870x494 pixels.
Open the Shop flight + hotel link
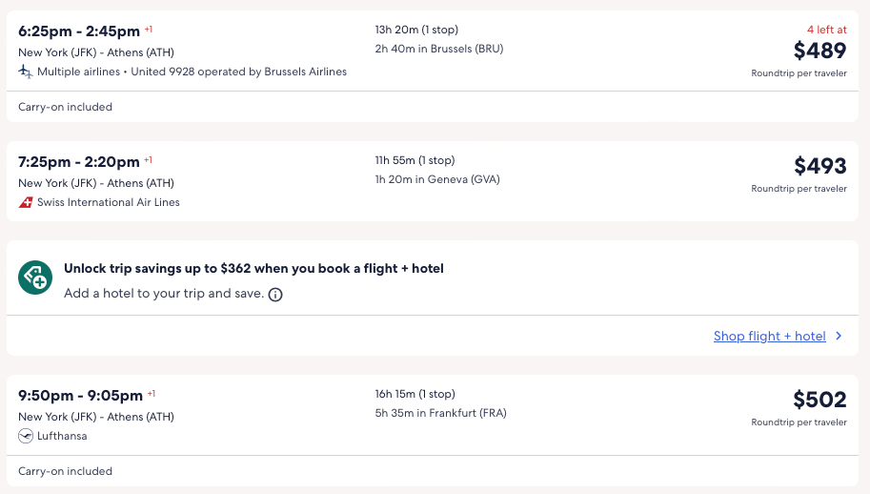click(769, 336)
